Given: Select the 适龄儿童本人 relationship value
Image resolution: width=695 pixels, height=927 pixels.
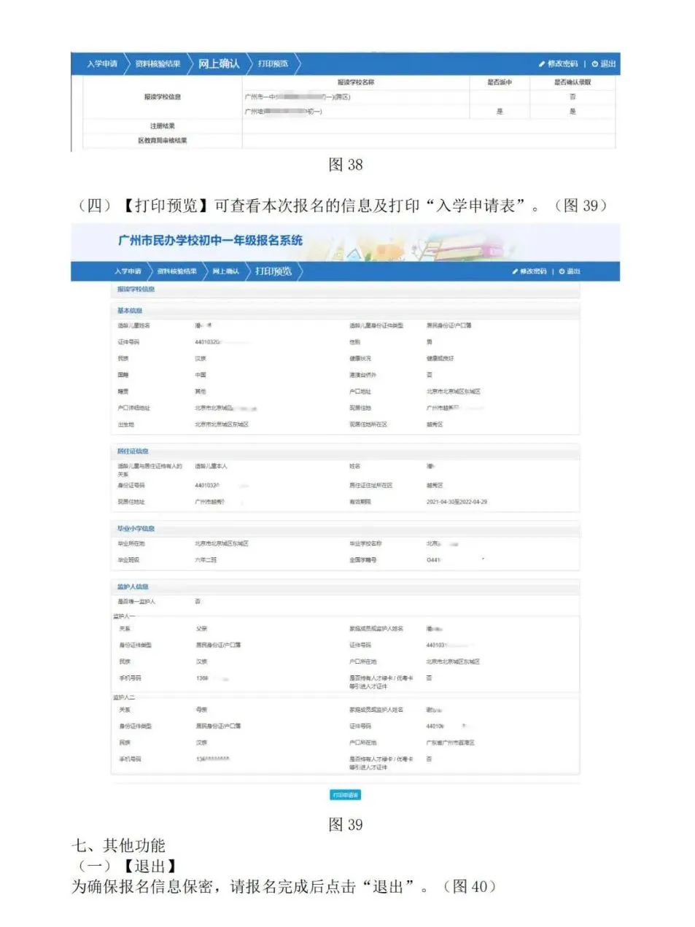Looking at the screenshot, I should click(x=211, y=466).
